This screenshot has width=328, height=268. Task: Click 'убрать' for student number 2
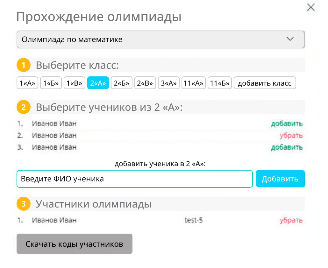[291, 136]
